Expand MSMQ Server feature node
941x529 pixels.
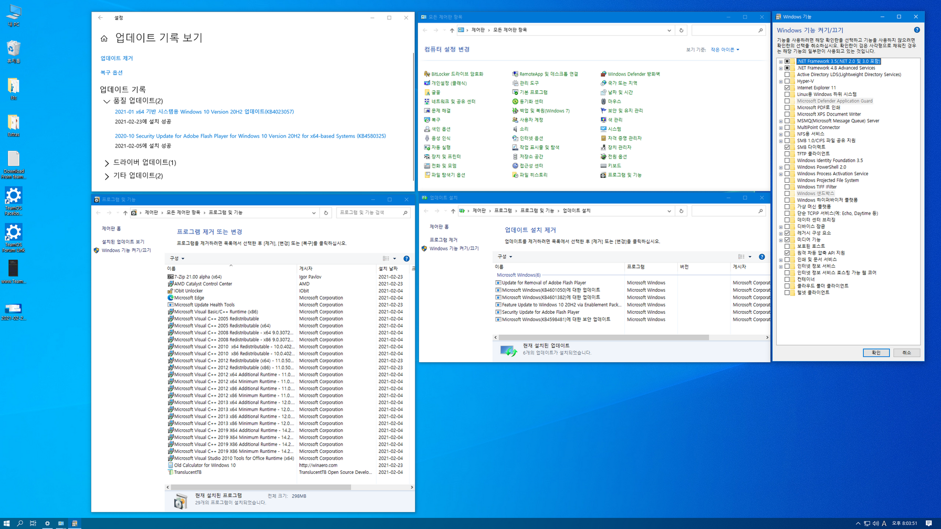coord(781,121)
